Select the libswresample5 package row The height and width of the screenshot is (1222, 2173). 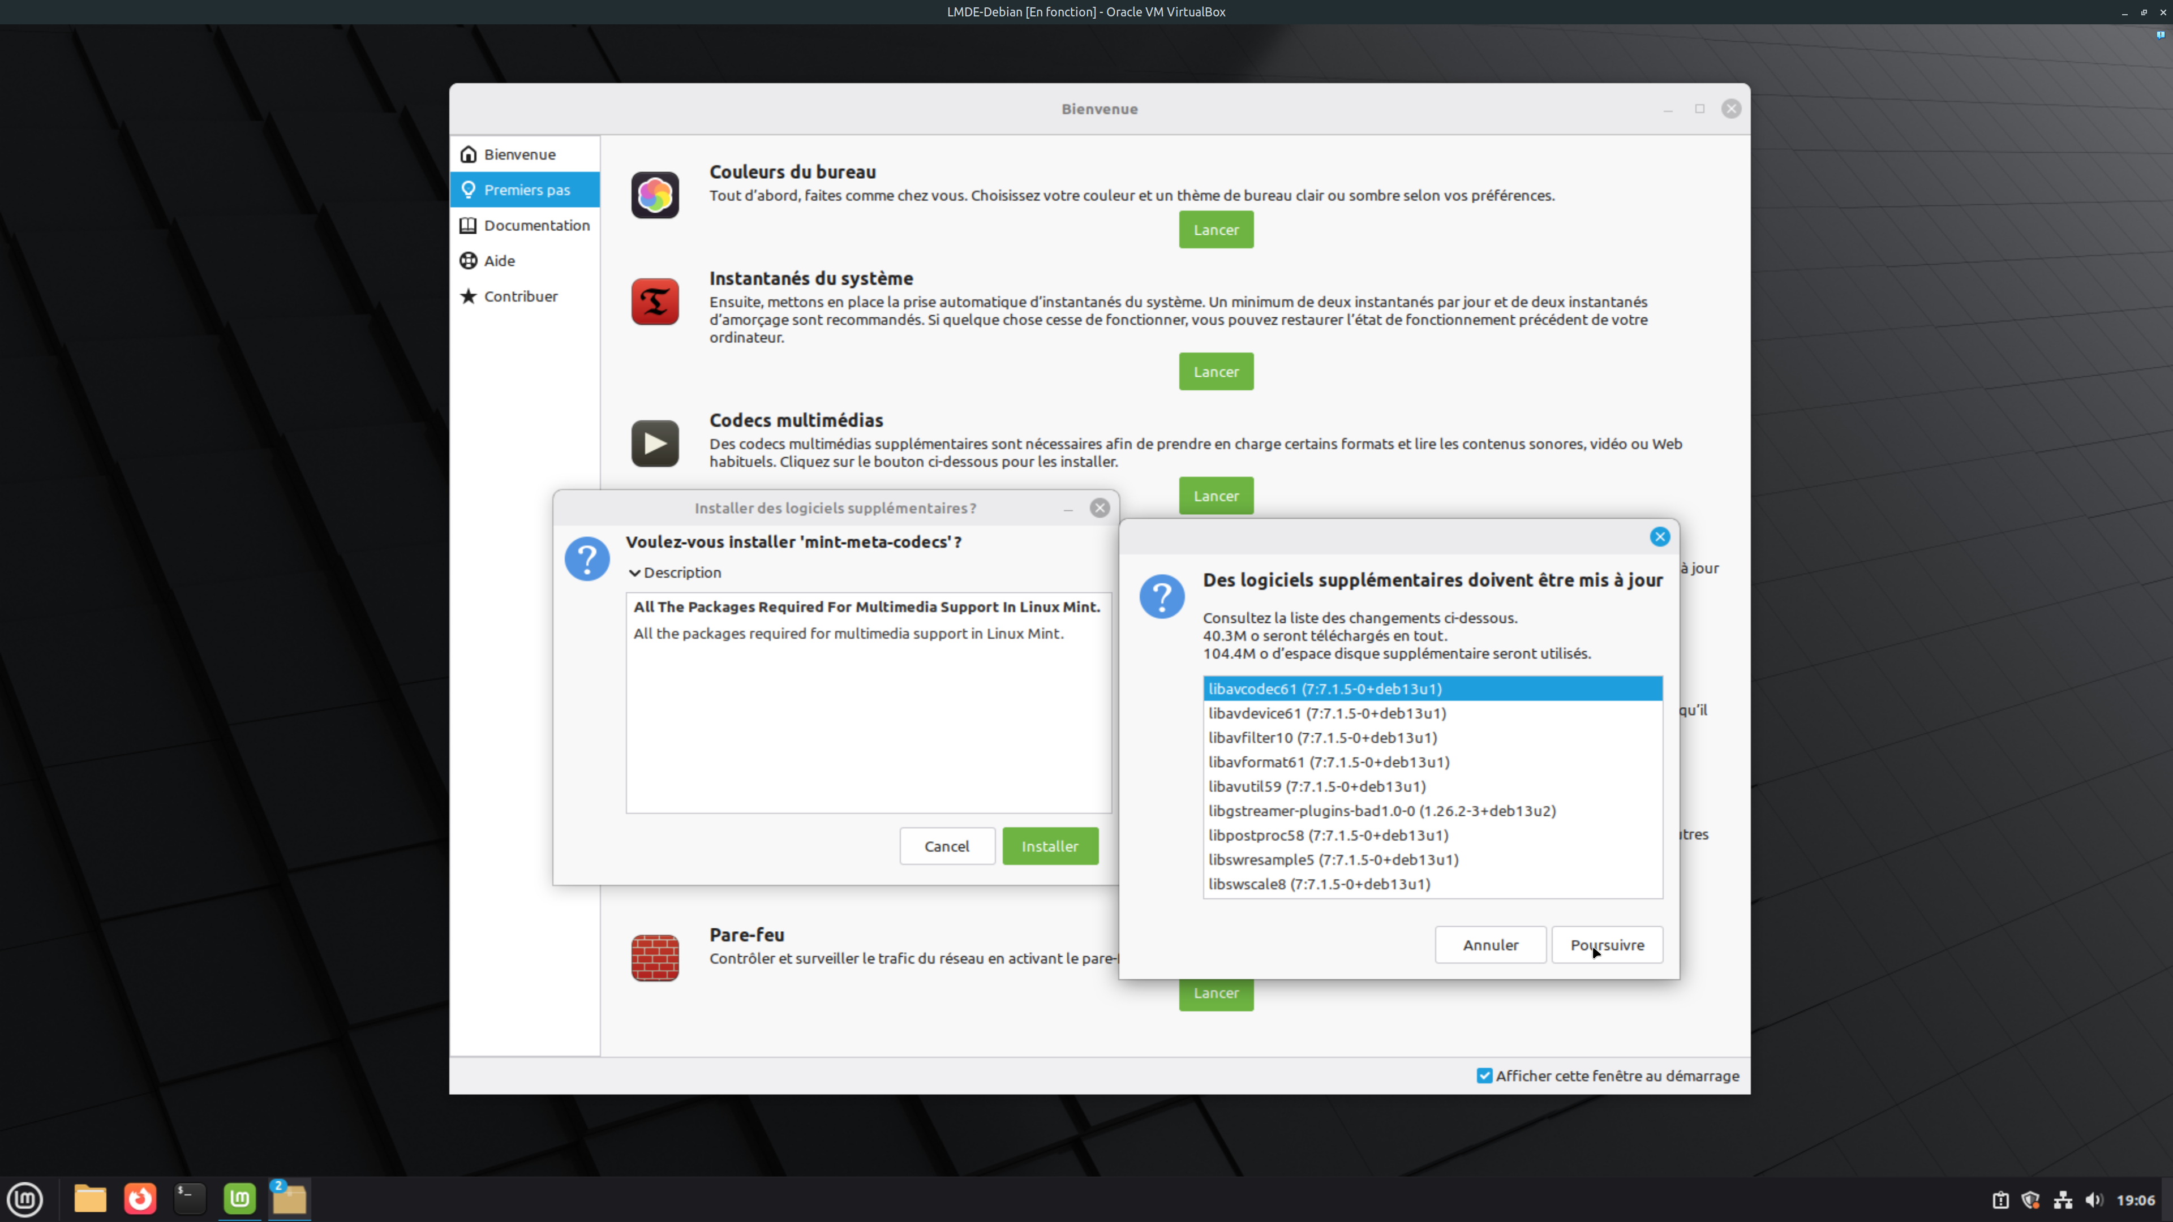tap(1432, 859)
